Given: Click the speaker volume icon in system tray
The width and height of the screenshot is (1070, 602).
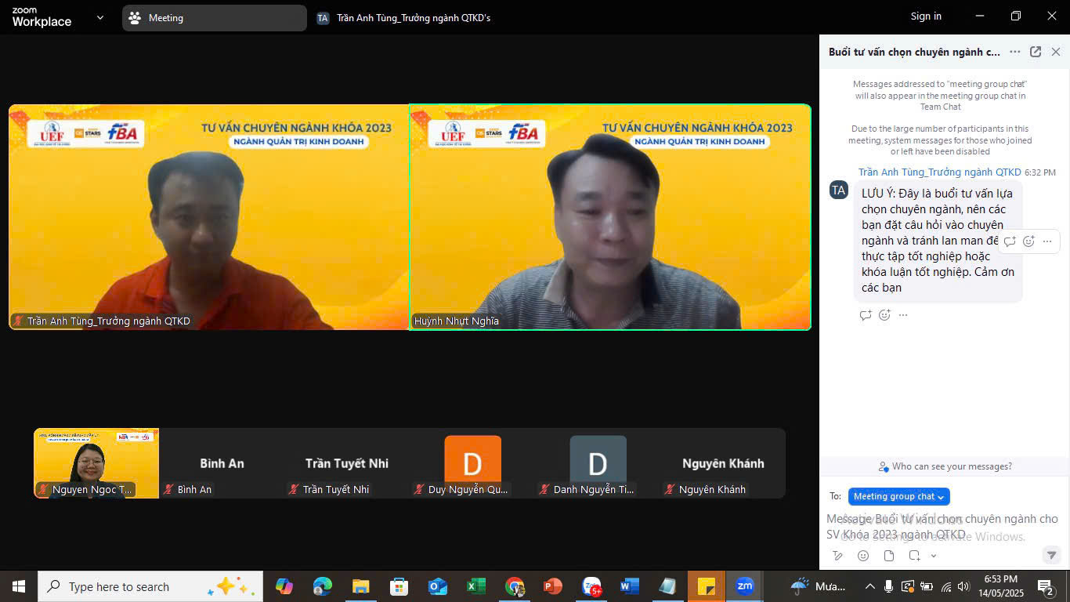Looking at the screenshot, I should 963,586.
